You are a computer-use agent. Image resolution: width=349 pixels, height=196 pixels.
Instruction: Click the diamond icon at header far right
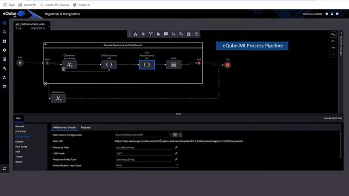click(337, 14)
